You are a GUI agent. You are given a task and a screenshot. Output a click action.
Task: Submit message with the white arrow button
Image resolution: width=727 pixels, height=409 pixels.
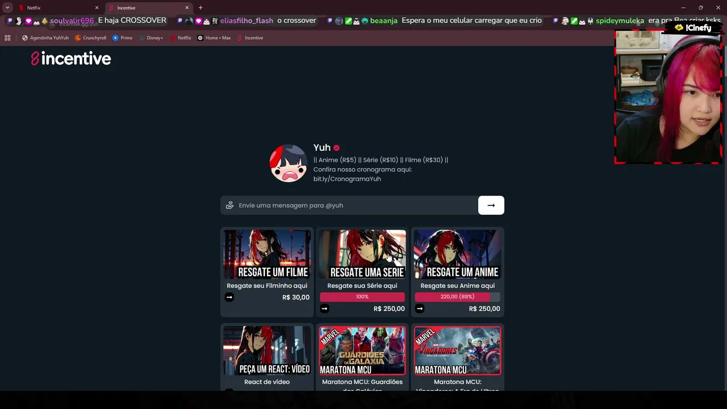[491, 205]
